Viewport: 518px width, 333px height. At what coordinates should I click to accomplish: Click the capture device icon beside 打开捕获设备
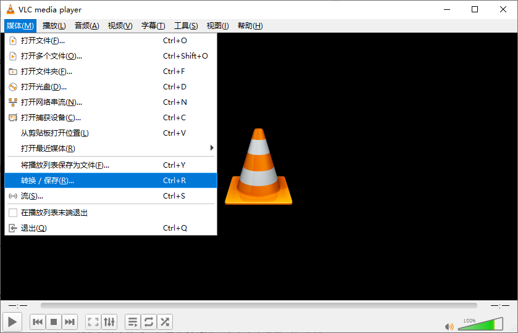(x=13, y=118)
